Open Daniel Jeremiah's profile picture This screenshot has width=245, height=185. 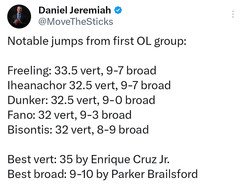point(19,16)
